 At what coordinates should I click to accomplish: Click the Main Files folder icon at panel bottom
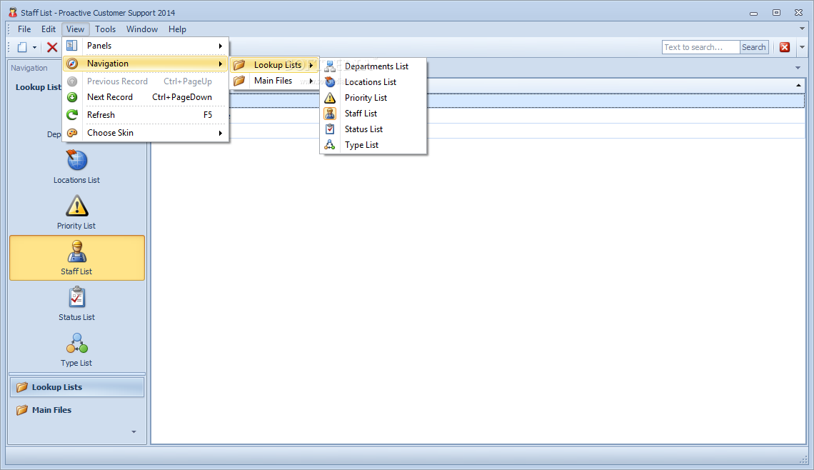pos(22,410)
